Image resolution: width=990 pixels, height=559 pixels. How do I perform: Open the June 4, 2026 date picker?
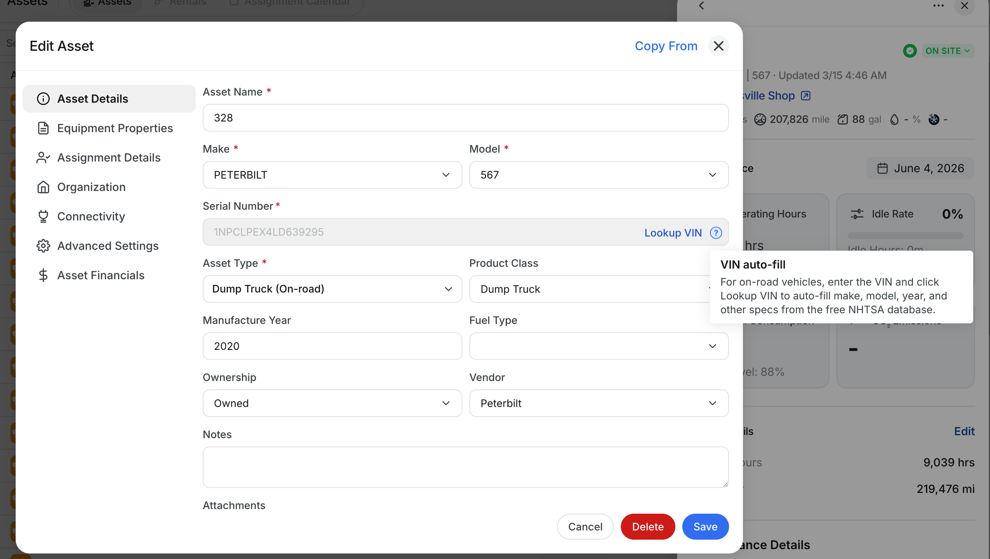coord(920,168)
